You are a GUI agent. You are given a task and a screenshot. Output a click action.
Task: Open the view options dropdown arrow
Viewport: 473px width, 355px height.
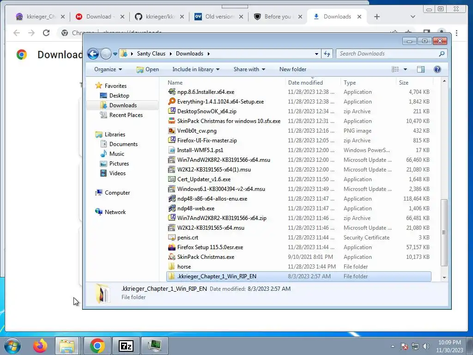405,69
